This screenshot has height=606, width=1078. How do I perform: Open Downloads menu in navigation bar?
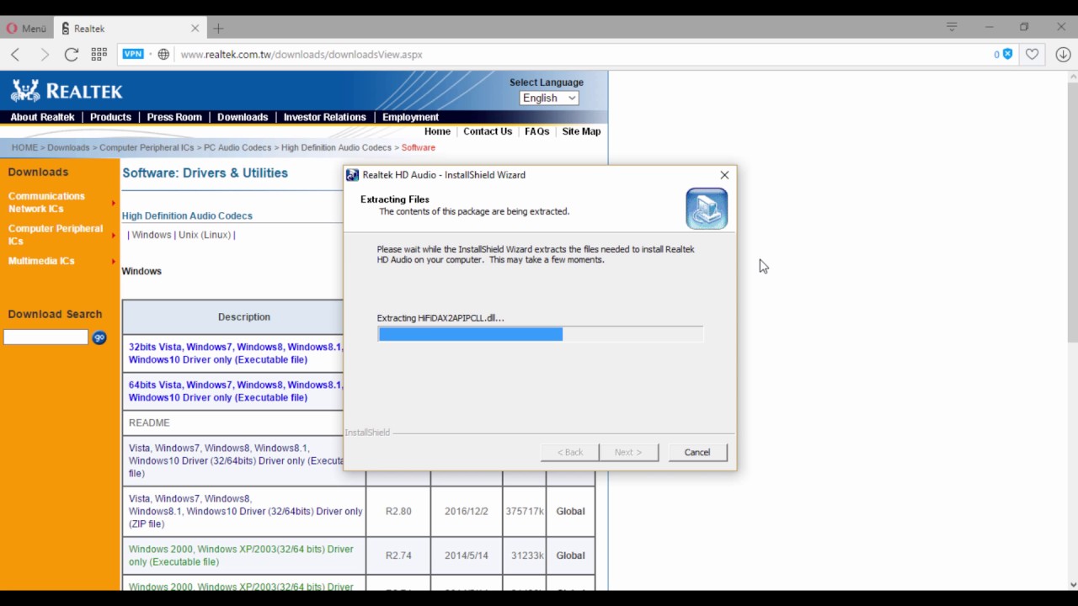[243, 117]
